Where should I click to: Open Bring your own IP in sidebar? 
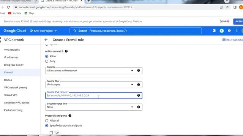point(14,65)
